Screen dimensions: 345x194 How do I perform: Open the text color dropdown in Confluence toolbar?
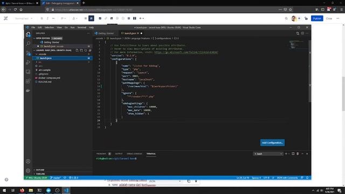[75, 18]
